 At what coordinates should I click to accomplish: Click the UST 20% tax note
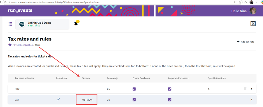[87, 100]
